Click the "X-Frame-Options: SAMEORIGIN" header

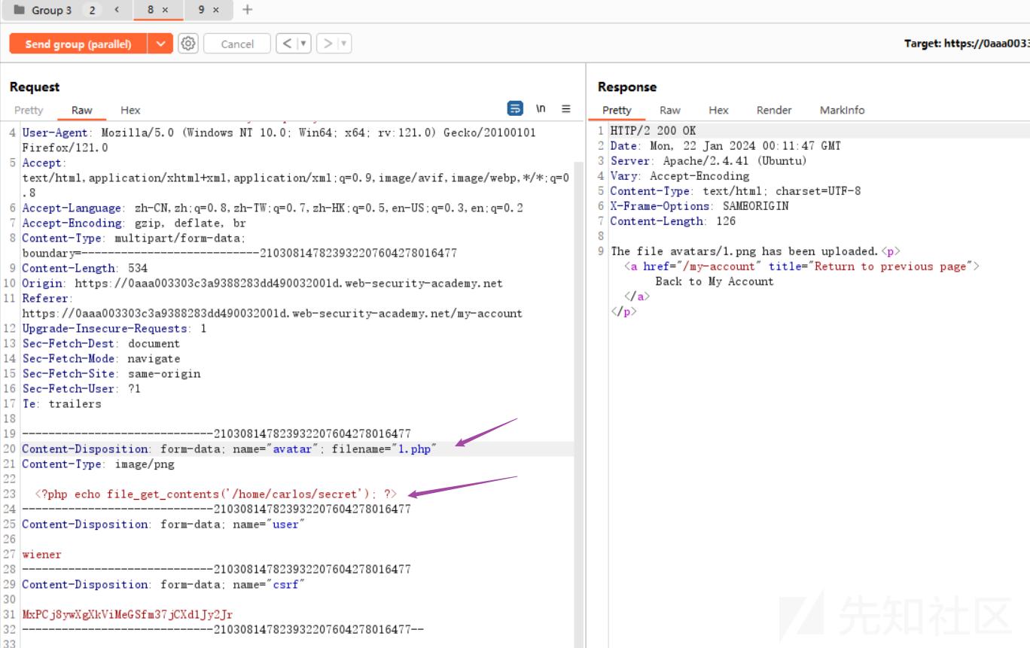point(699,205)
